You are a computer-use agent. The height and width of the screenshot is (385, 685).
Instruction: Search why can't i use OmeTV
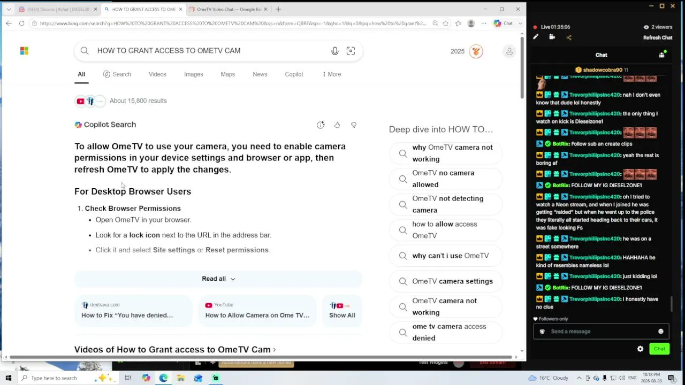coord(446,256)
